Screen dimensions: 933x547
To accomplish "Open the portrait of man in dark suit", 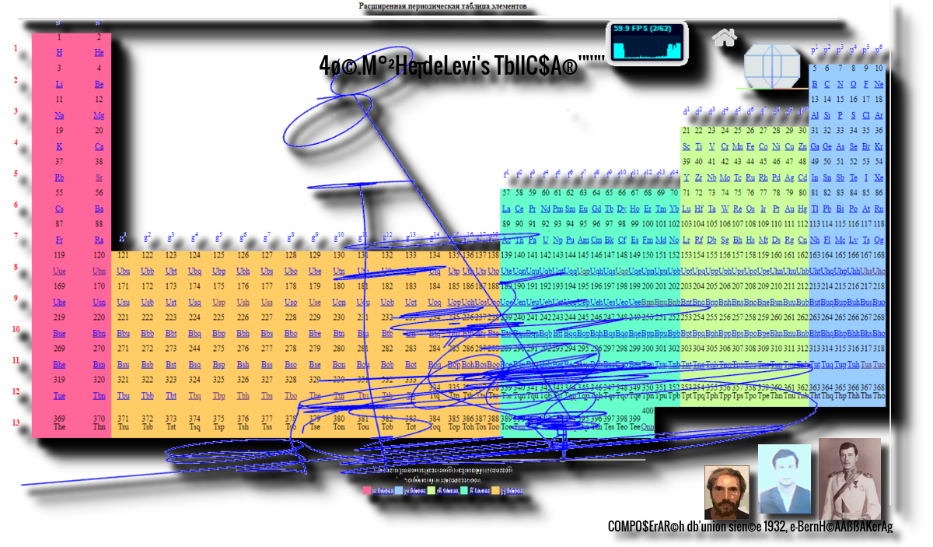I will (x=784, y=479).
